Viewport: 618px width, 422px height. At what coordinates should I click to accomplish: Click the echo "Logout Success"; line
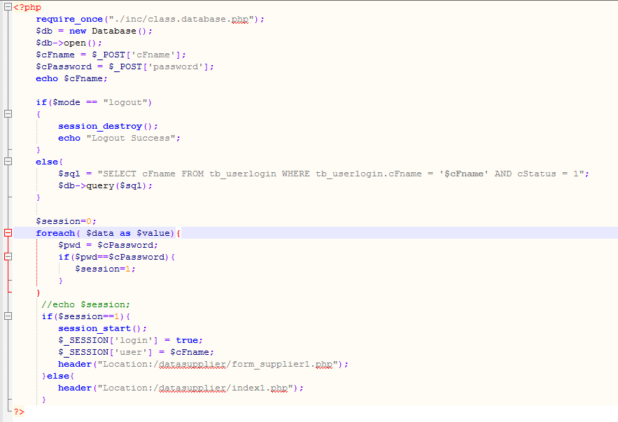coord(119,139)
